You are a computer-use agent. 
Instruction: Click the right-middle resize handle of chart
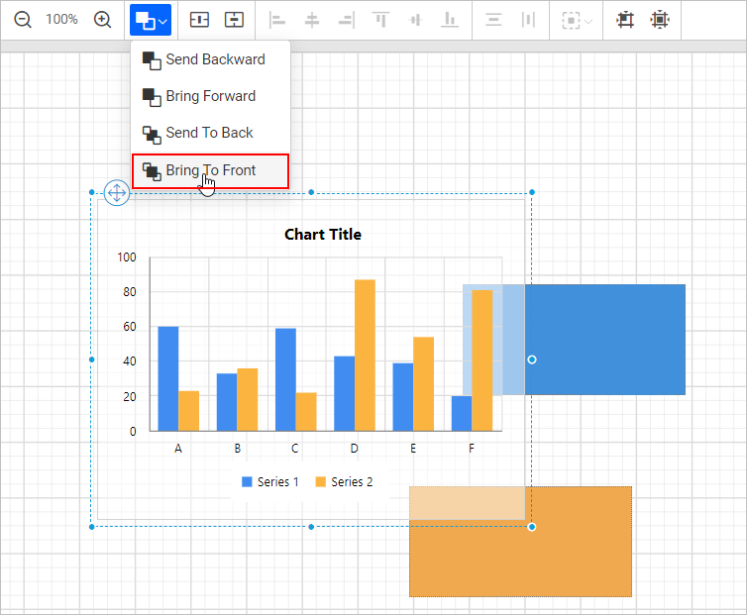point(532,359)
